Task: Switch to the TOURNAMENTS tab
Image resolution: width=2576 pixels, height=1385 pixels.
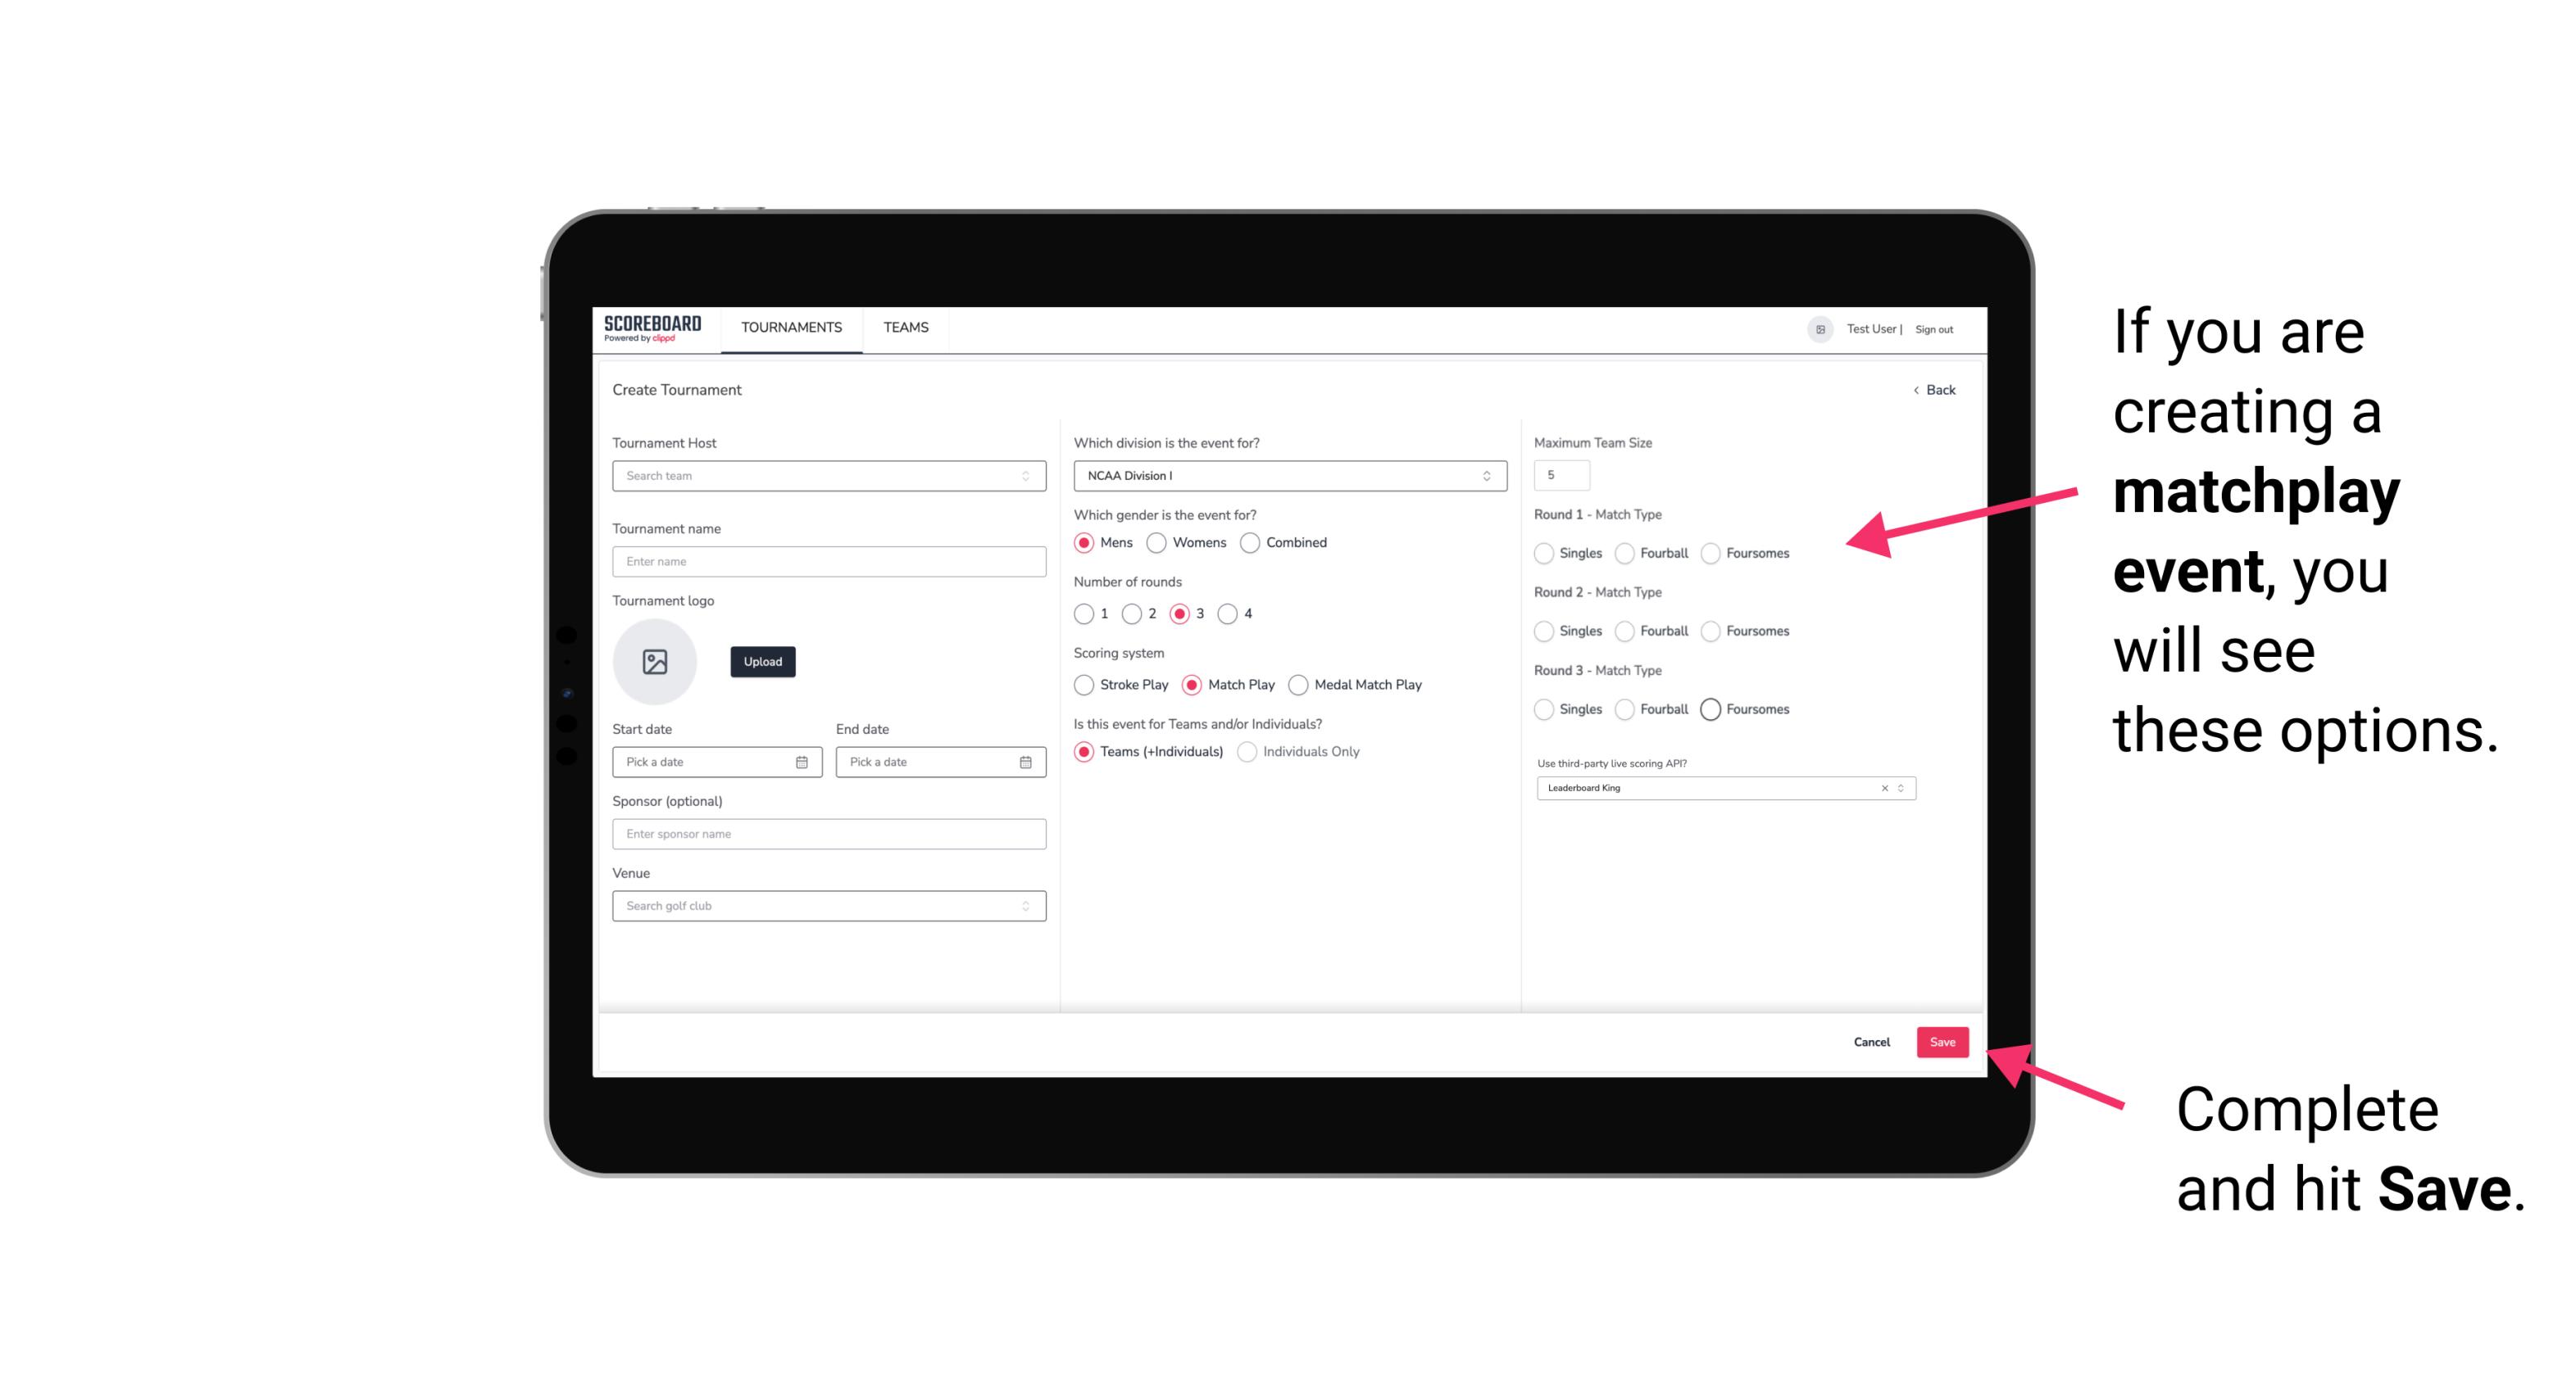Action: coord(790,328)
